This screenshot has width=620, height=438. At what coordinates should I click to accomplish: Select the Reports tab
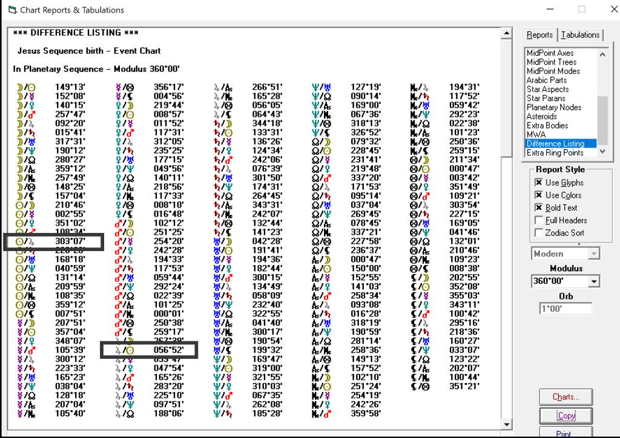[x=539, y=35]
